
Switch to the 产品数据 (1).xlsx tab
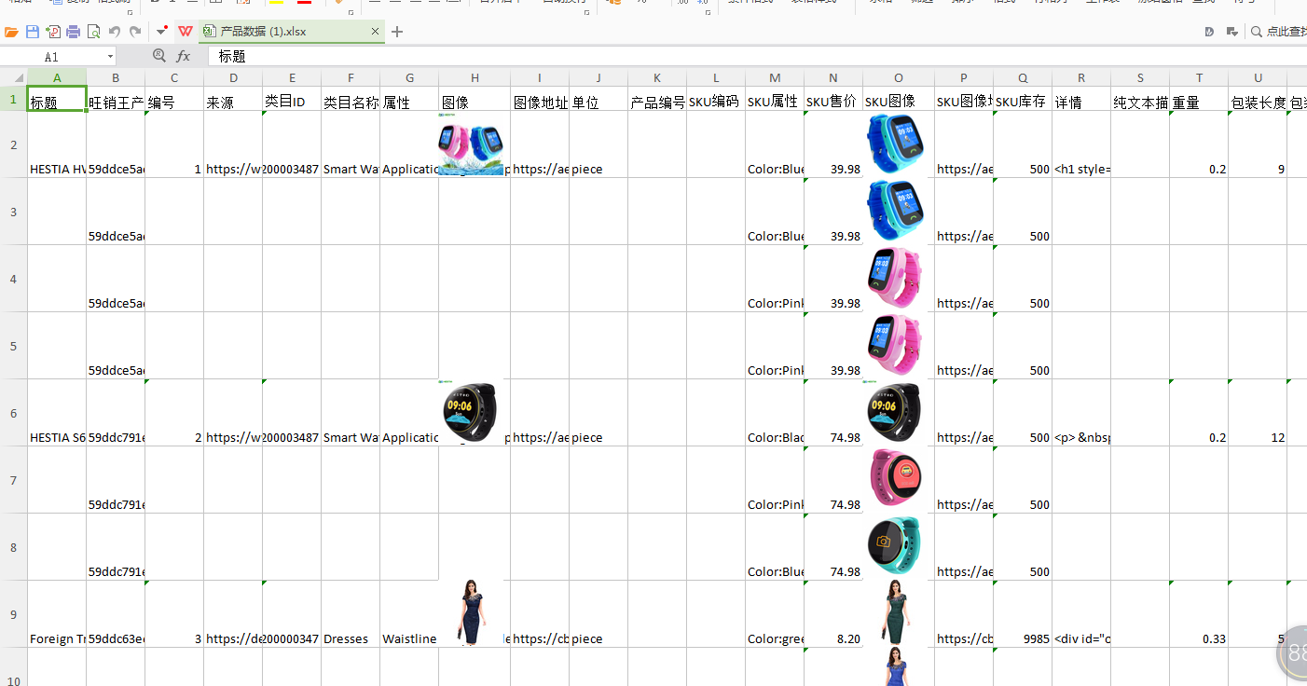(x=291, y=32)
